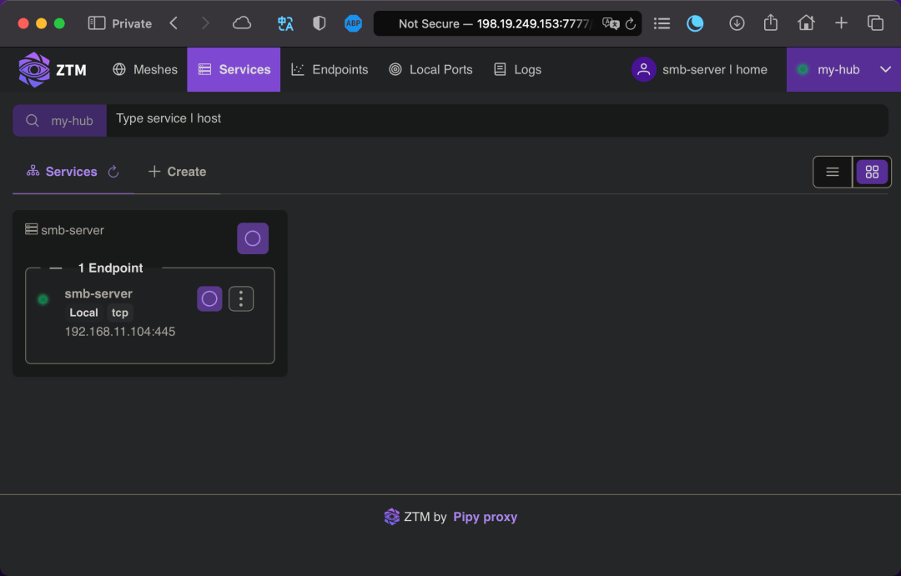Click the smb-server endpoint circle button
901x576 pixels.
(x=209, y=298)
